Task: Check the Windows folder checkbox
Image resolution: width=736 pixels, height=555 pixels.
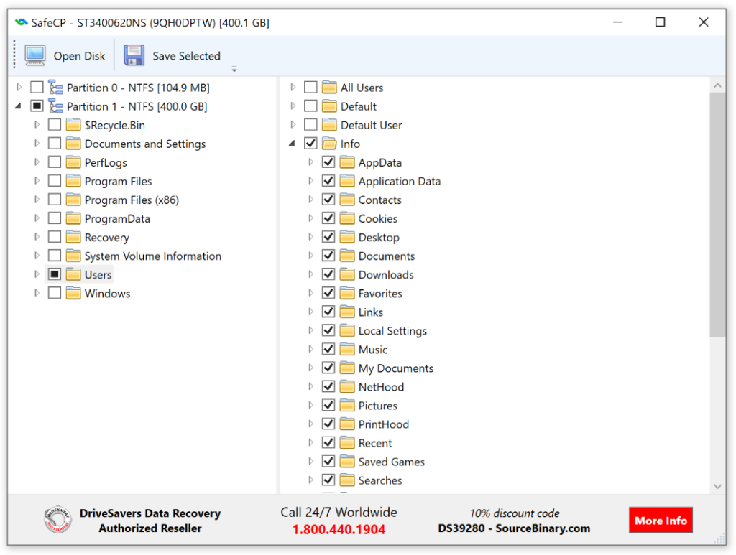Action: point(55,293)
